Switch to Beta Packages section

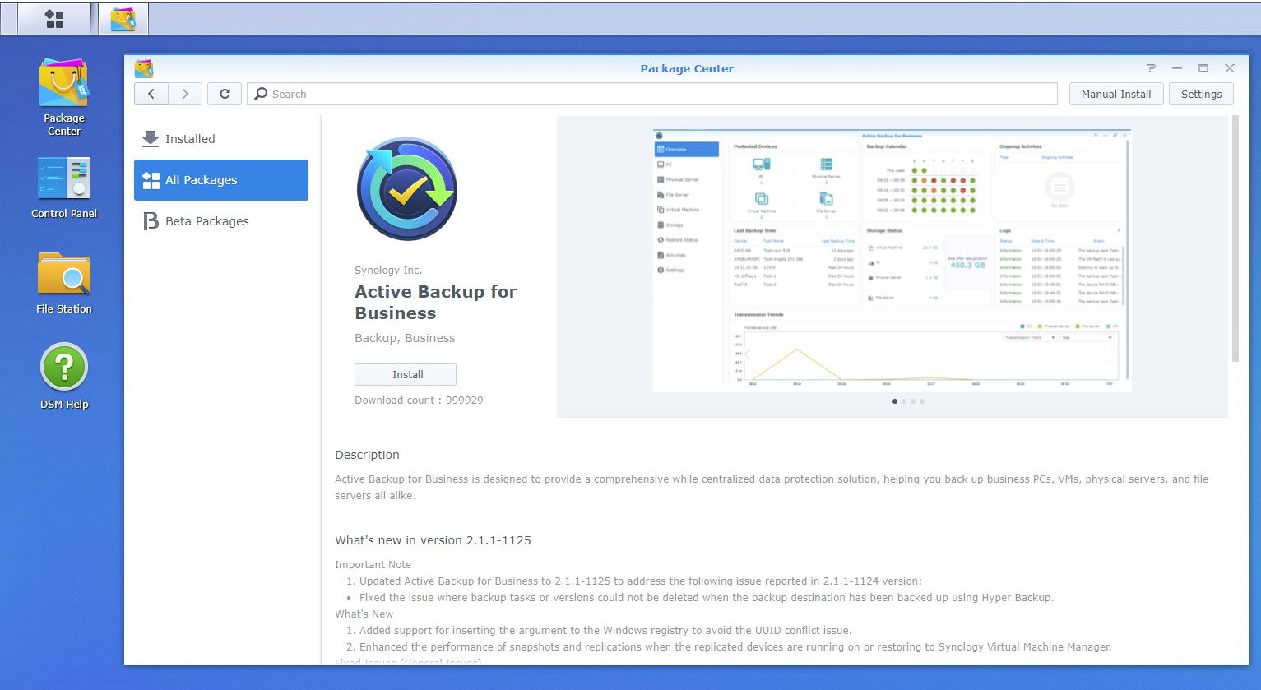[221, 221]
